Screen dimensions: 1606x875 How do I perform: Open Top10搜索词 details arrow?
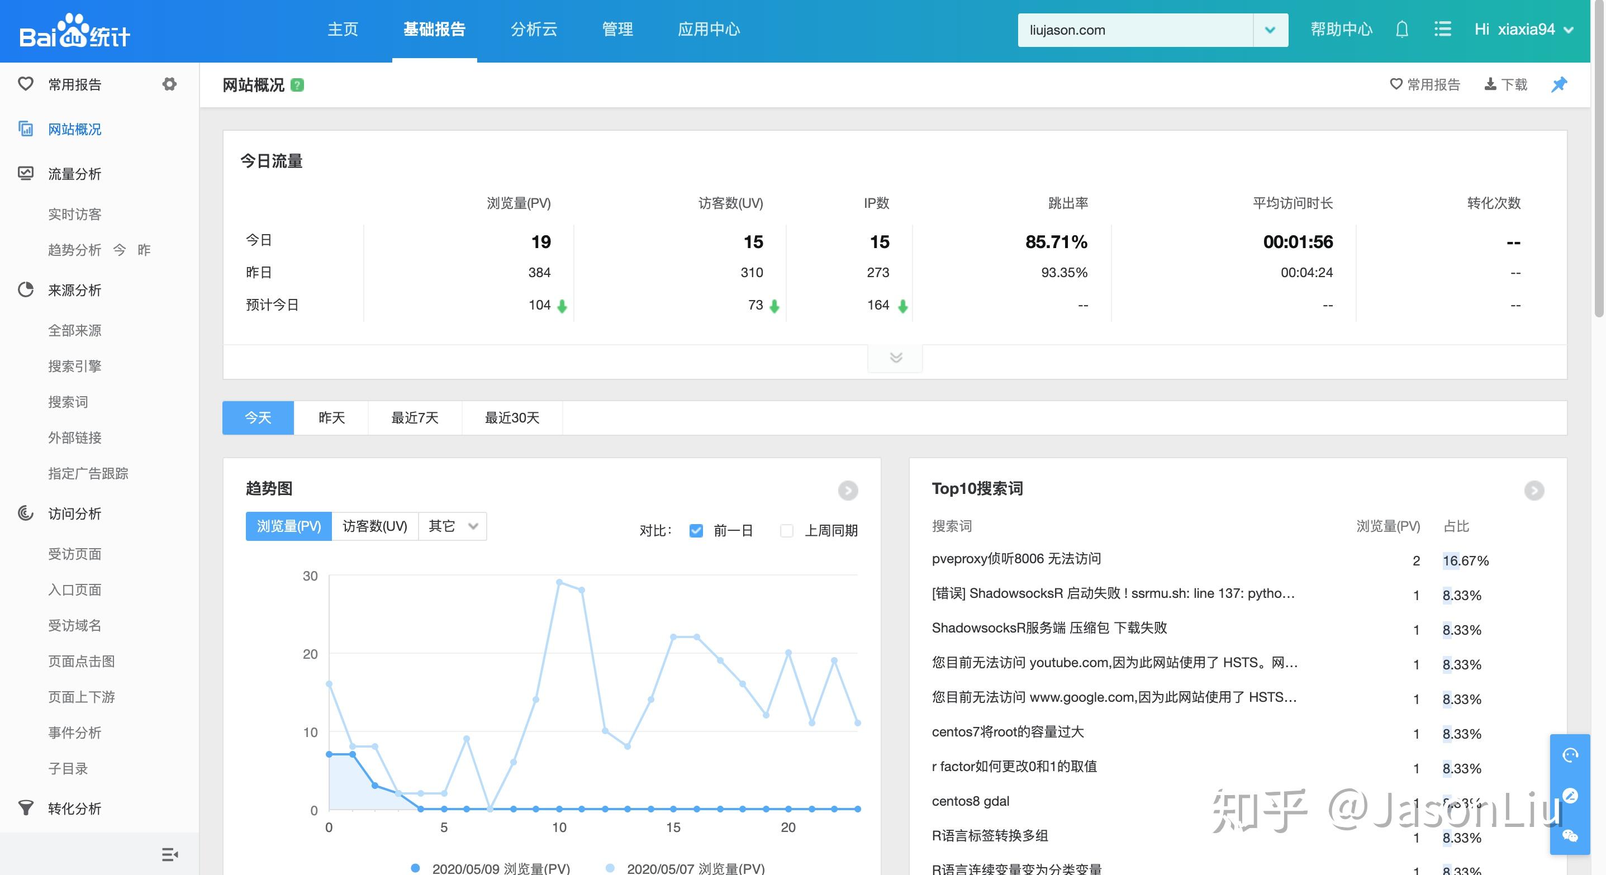click(x=1534, y=491)
